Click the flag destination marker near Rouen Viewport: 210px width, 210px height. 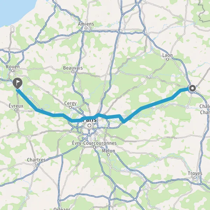click(x=17, y=83)
